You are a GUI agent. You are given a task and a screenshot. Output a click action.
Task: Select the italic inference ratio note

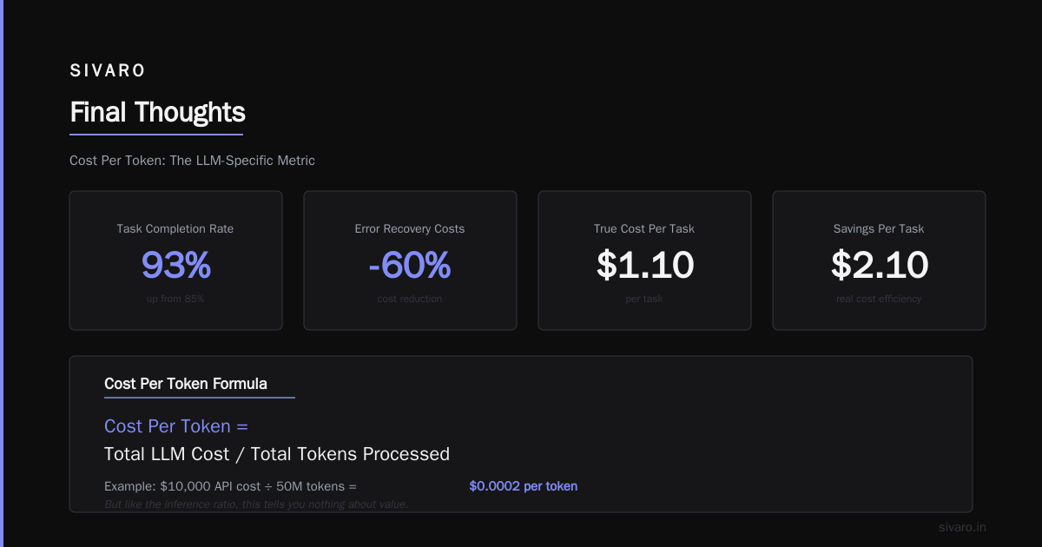tap(256, 504)
